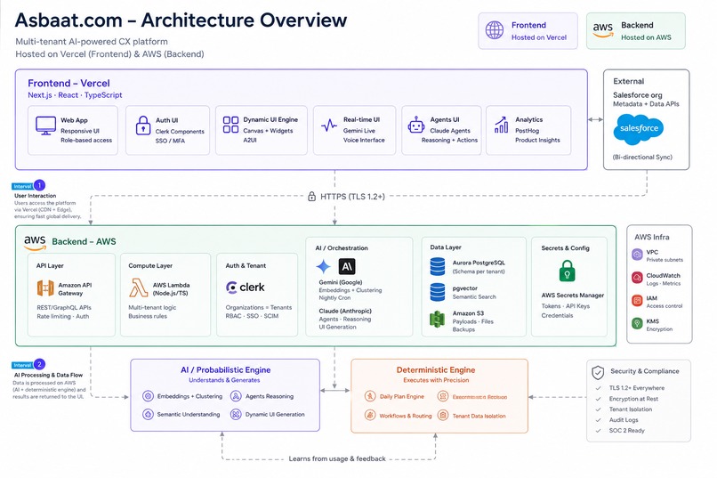Click the 'Claude (Anthropic)' label
This screenshot has height=478, width=717.
click(345, 311)
